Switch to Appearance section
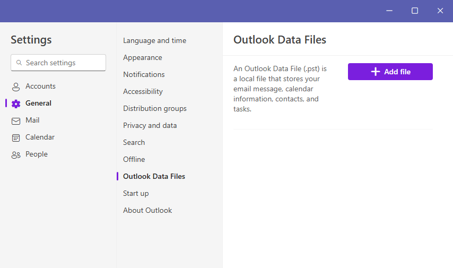 pos(143,57)
